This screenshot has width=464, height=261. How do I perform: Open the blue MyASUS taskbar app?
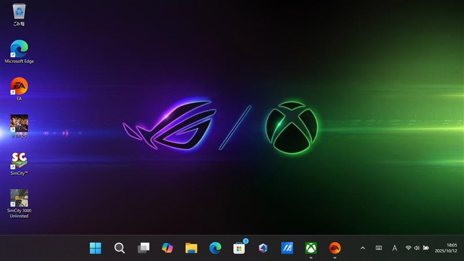pyautogui.click(x=287, y=248)
